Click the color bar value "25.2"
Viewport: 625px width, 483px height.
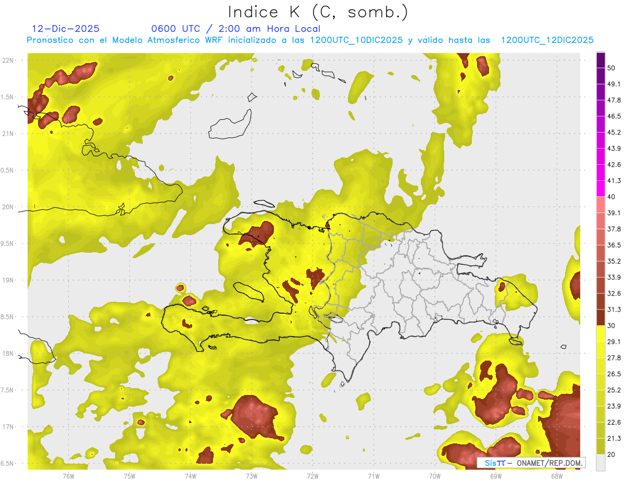[614, 390]
